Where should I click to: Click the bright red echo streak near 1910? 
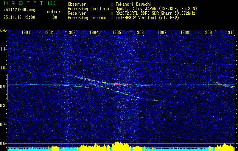point(226,85)
